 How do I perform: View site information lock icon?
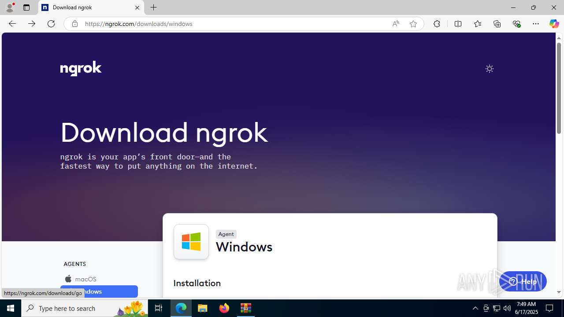pos(75,24)
